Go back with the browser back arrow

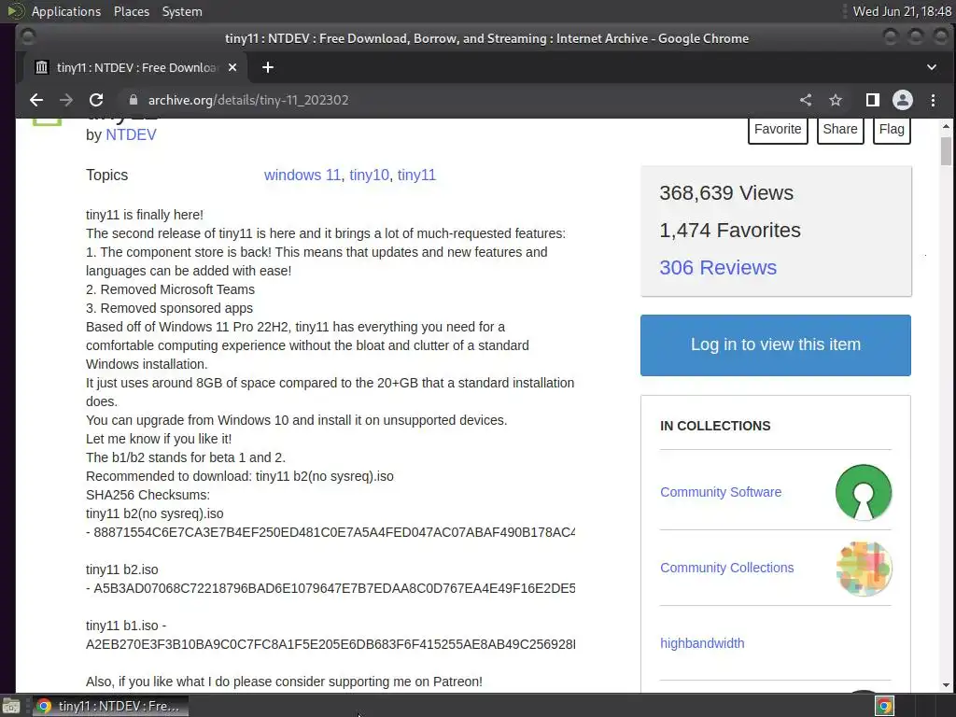(x=36, y=100)
